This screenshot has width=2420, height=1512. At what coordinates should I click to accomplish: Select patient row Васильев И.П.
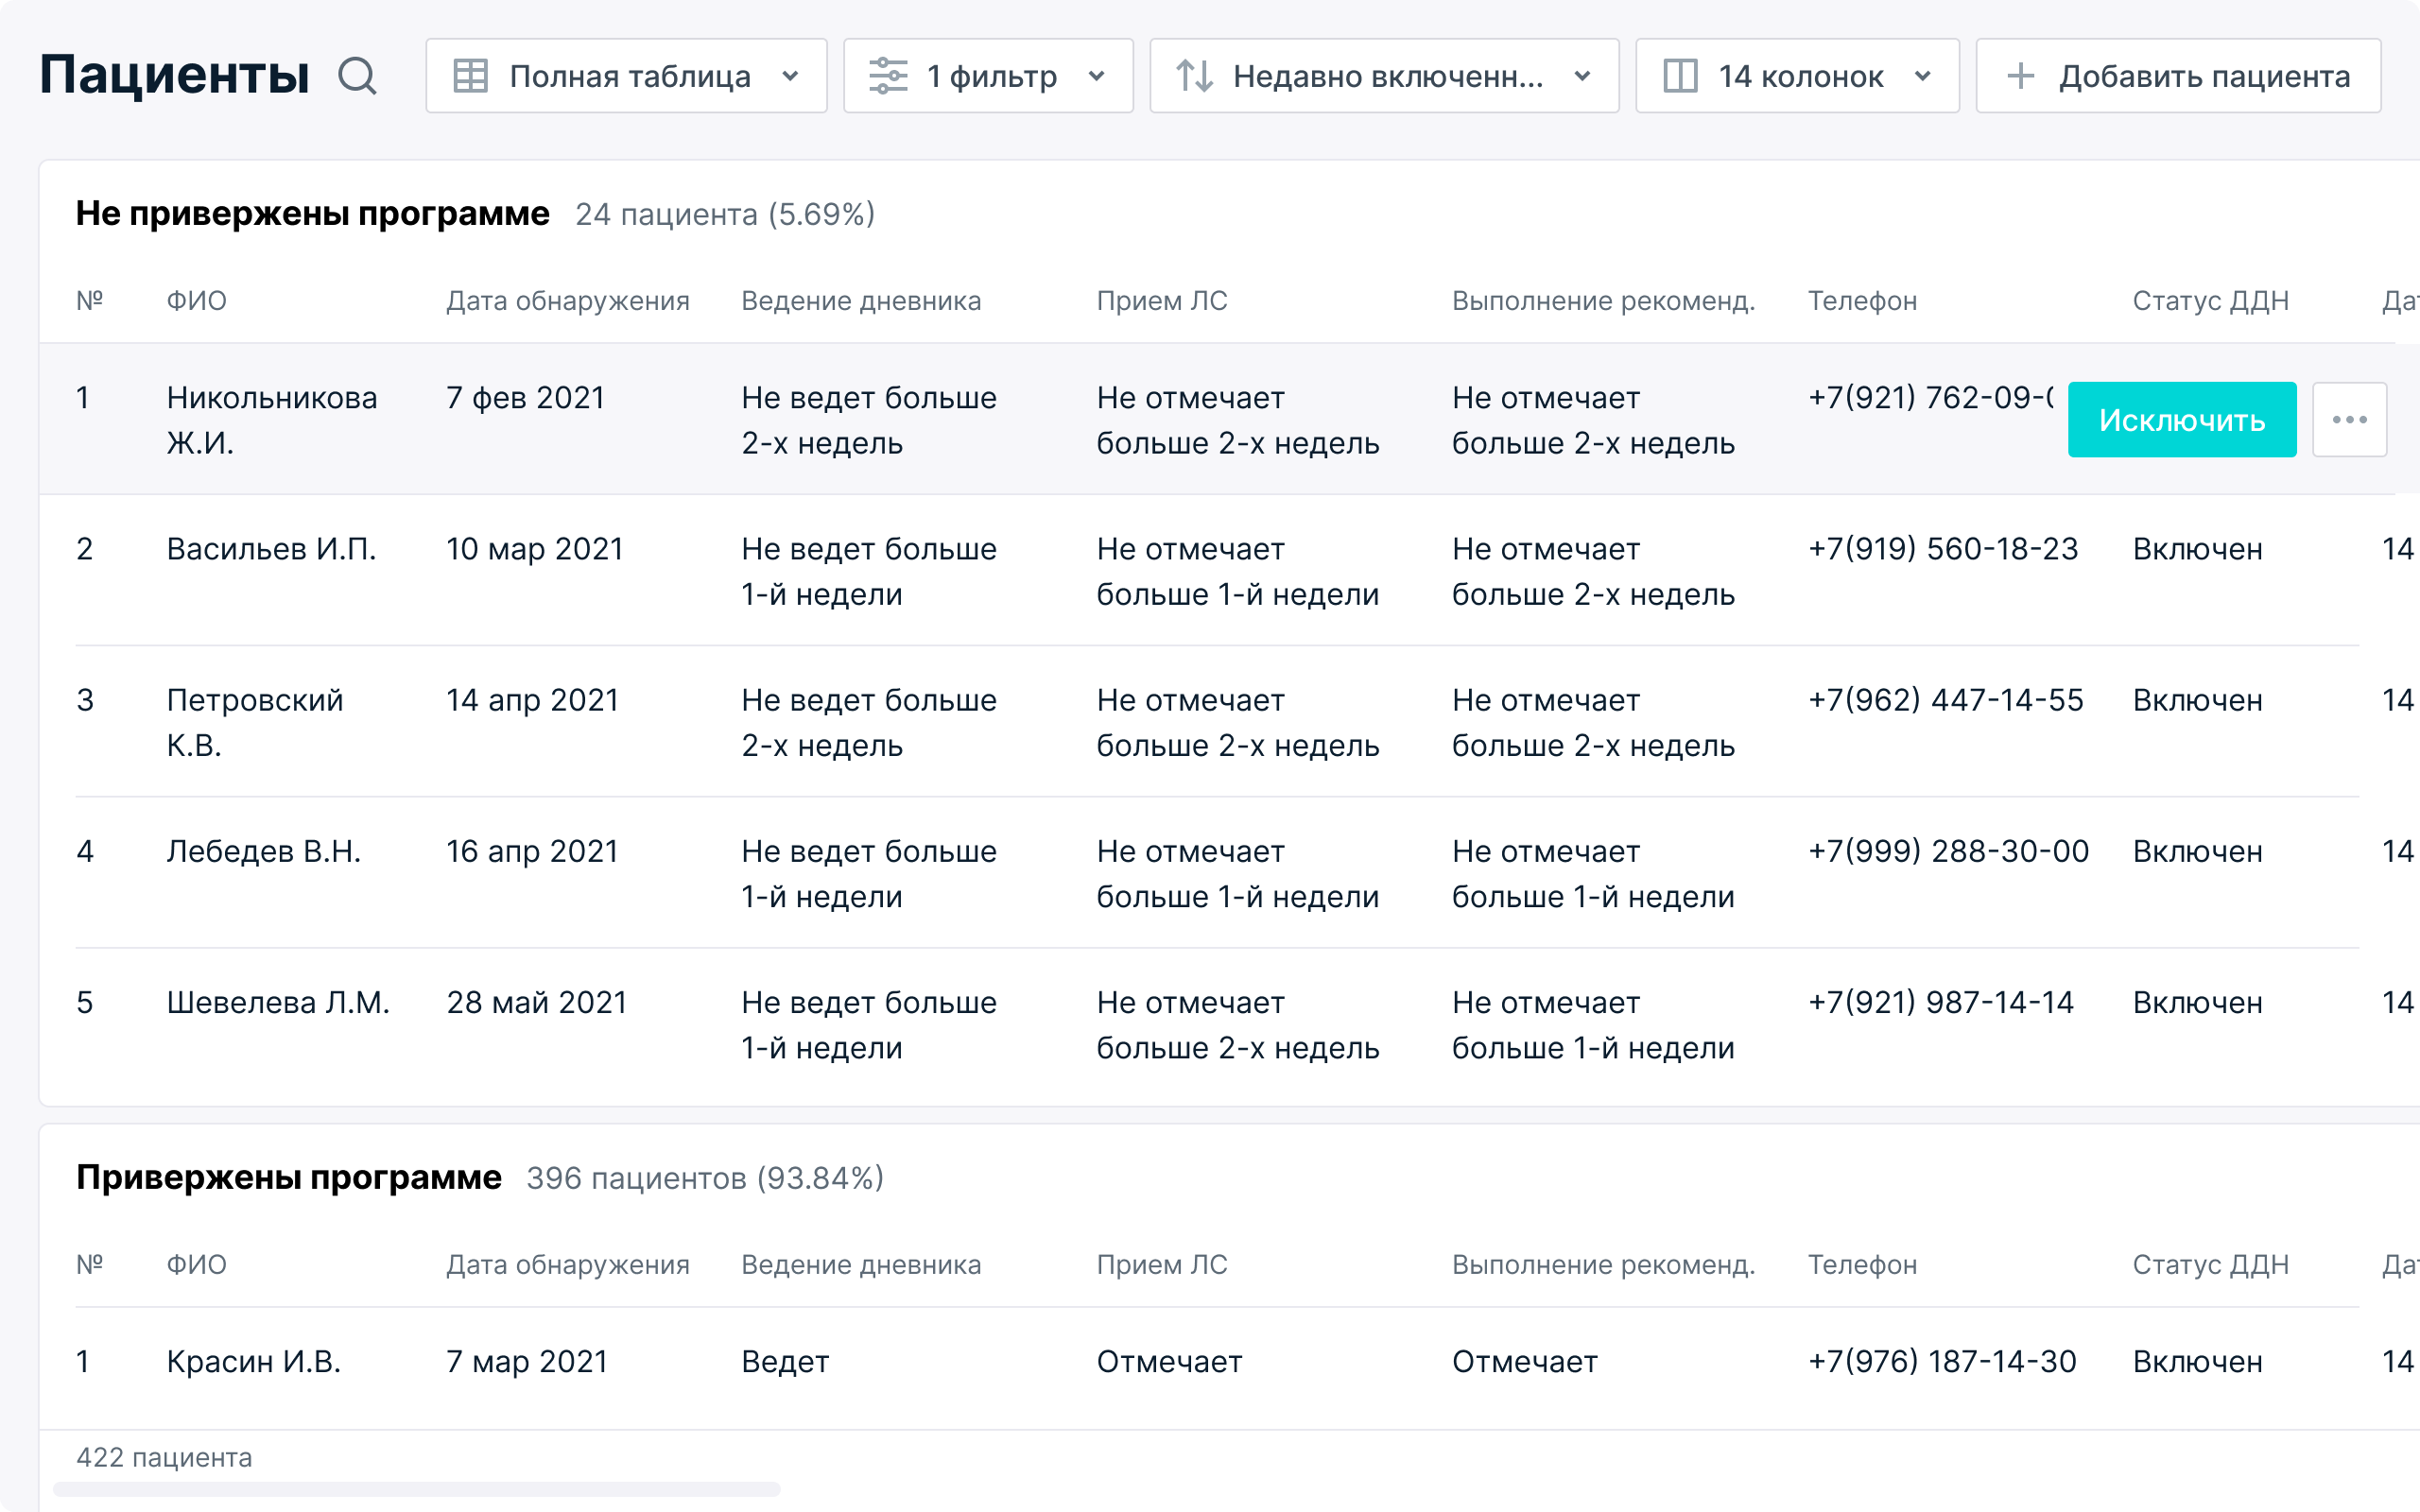[271, 549]
